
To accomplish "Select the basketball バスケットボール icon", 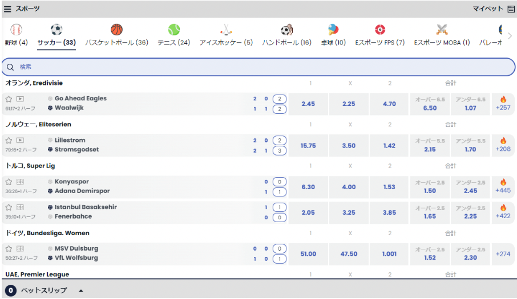I will (116, 30).
